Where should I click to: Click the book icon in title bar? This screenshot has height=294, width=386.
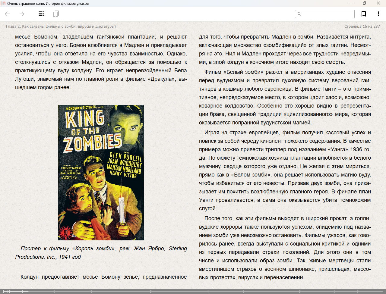click(x=3, y=3)
